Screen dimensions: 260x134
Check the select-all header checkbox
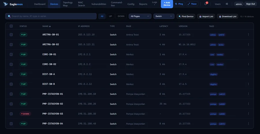(x=11, y=26)
